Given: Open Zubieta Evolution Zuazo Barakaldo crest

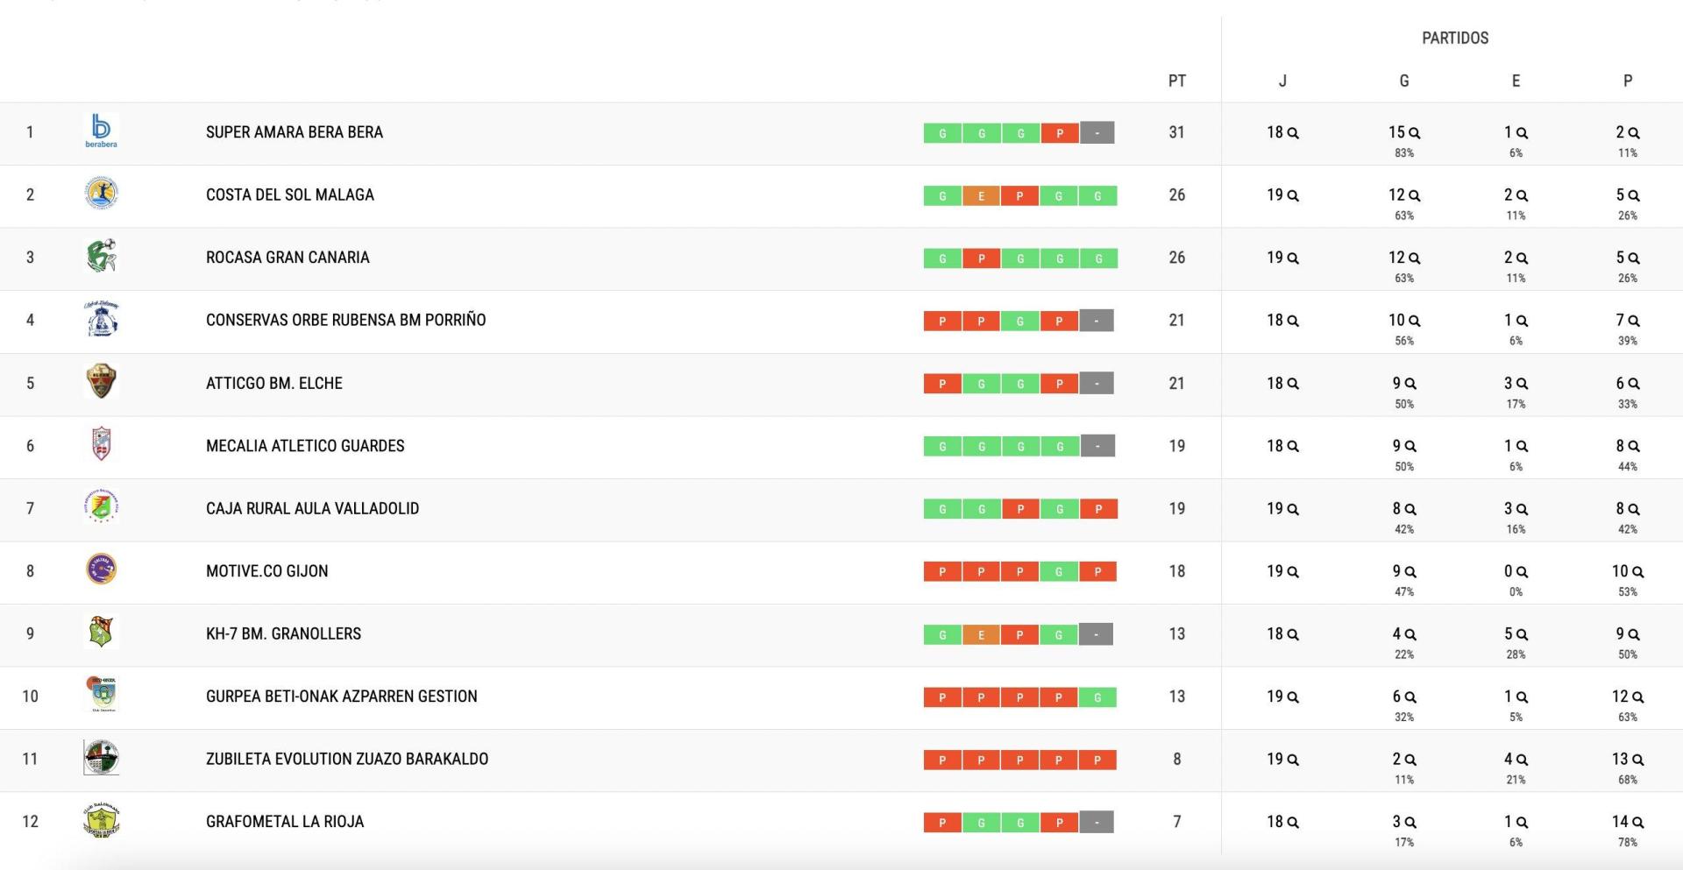Looking at the screenshot, I should coord(101,758).
